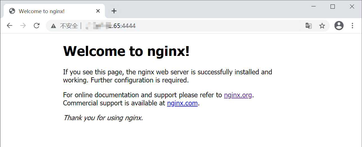Open a new tab with plus button
The width and height of the screenshot is (362, 147).
coord(114,11)
